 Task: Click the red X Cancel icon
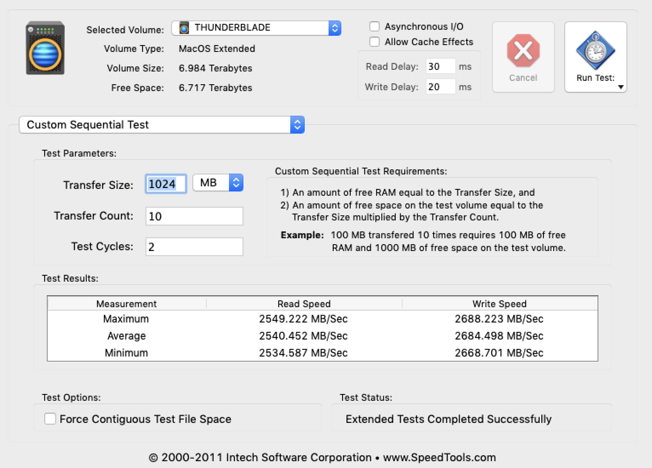click(x=523, y=51)
